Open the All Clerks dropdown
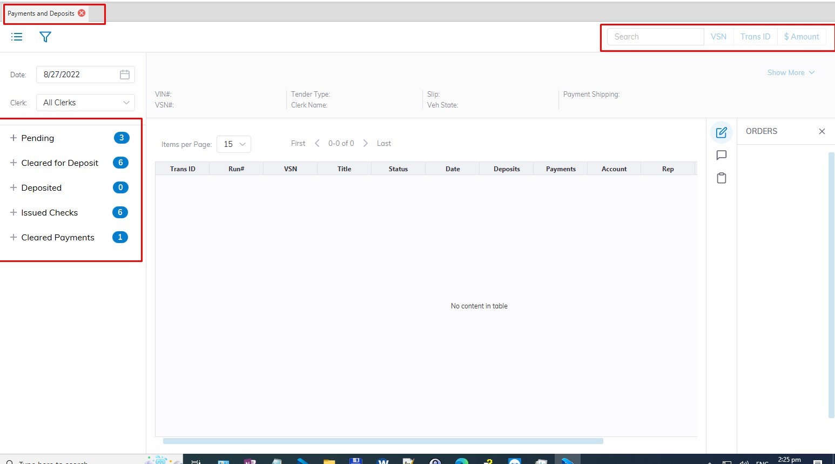Viewport: 835px width, 464px height. tap(85, 103)
